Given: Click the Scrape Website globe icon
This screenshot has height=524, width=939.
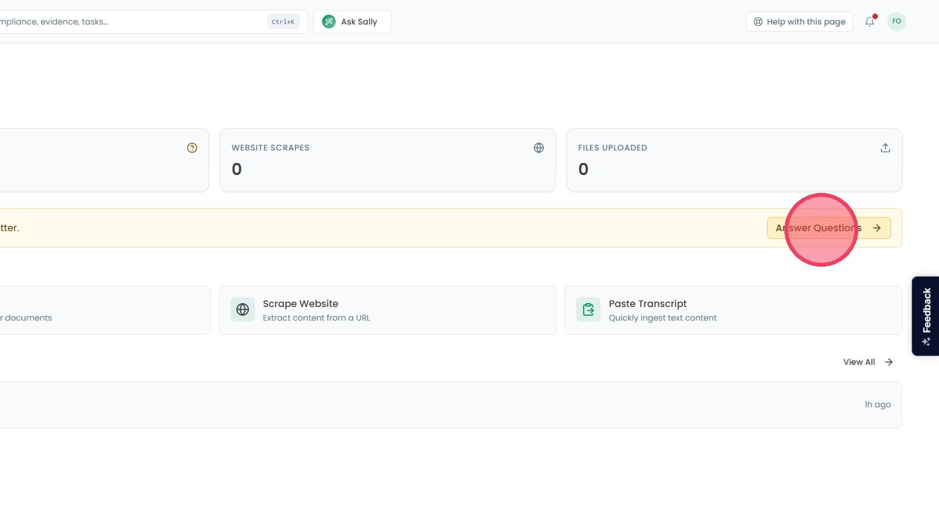Looking at the screenshot, I should [242, 310].
